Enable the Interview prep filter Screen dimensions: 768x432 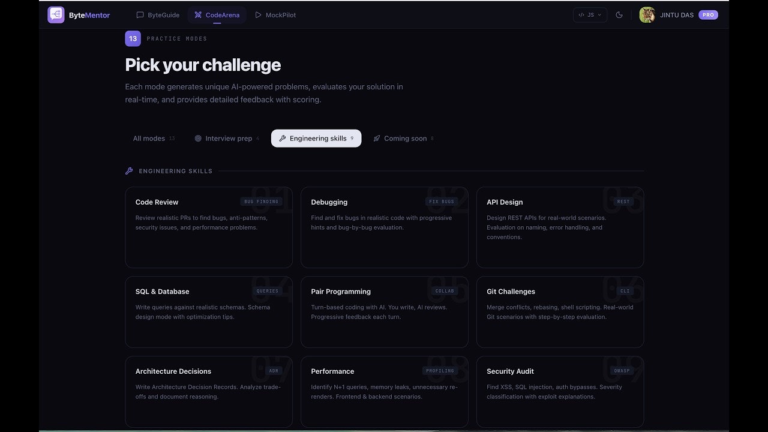coord(225,138)
